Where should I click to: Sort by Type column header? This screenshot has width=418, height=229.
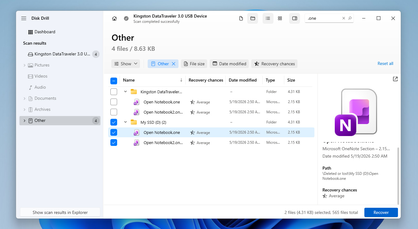pyautogui.click(x=270, y=80)
